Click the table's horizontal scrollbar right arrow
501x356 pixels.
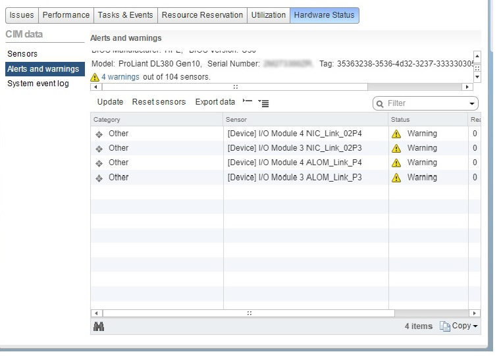tap(475, 313)
